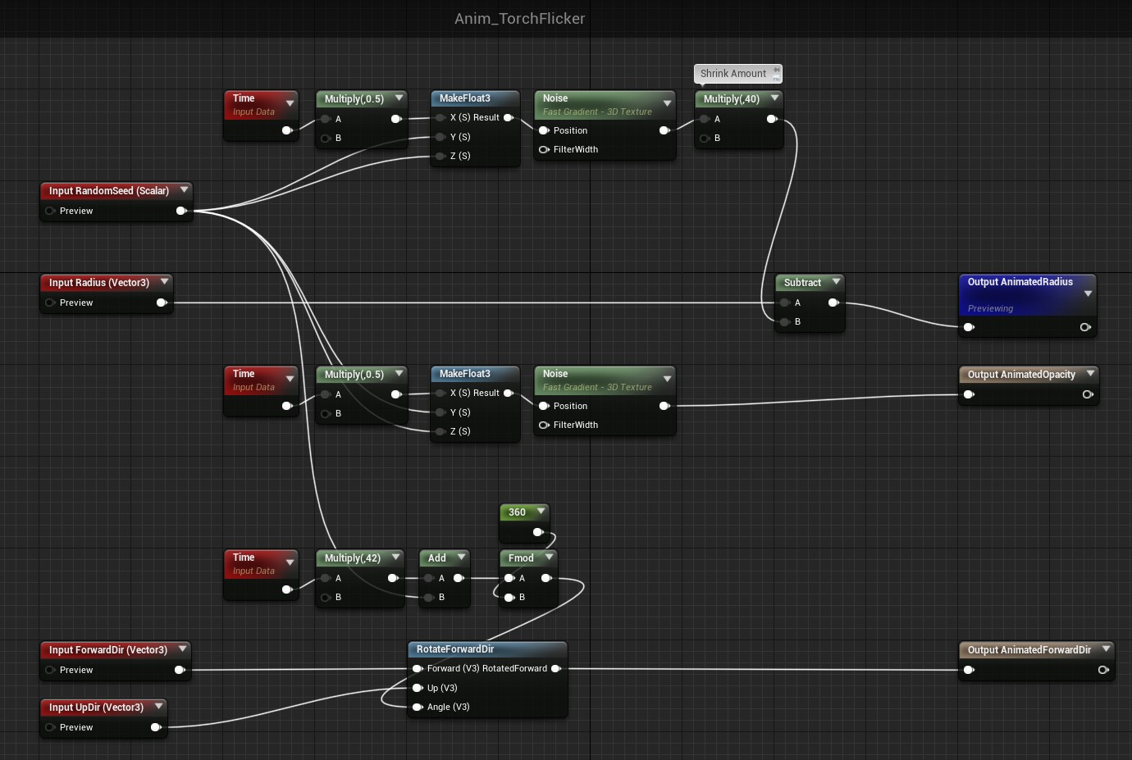
Task: Click the Shrink Amount comment text
Action: pos(733,74)
